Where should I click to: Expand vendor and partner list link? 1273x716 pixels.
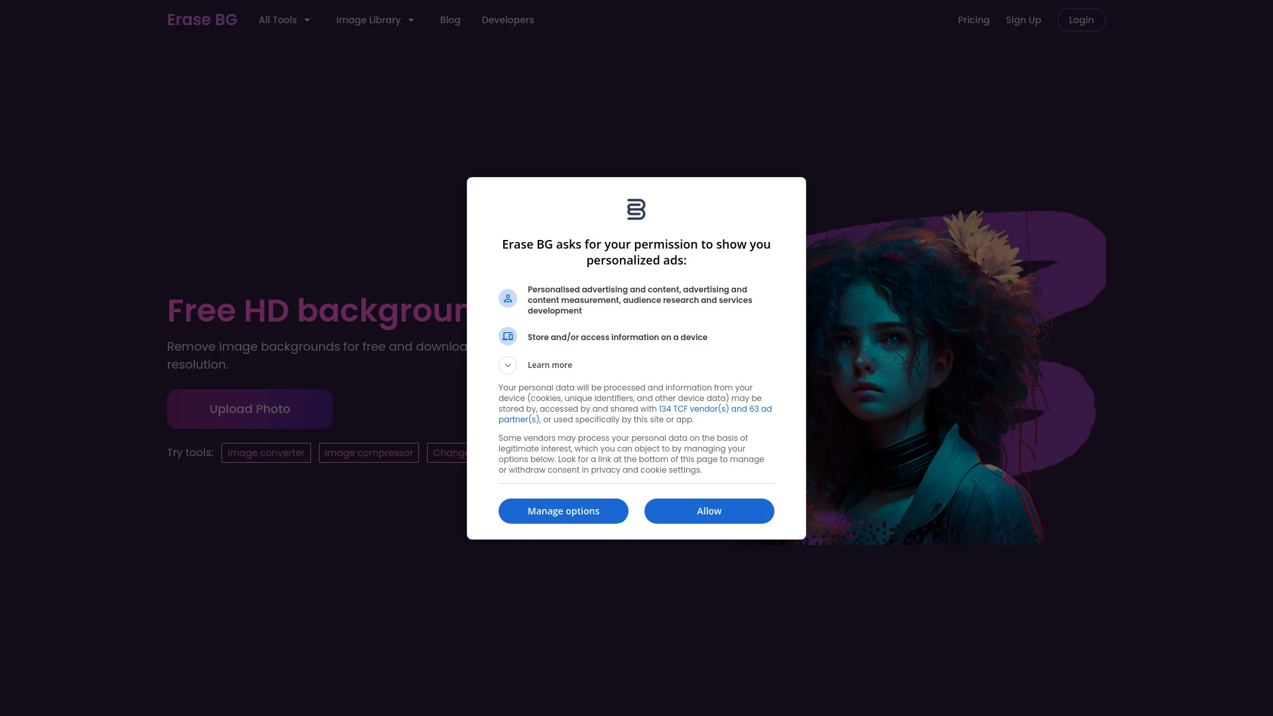tap(635, 414)
